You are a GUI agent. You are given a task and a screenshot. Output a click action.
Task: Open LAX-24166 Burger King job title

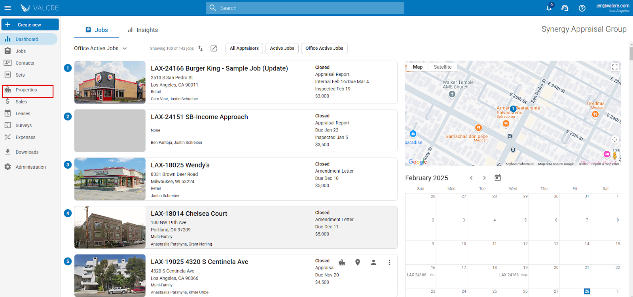(219, 68)
